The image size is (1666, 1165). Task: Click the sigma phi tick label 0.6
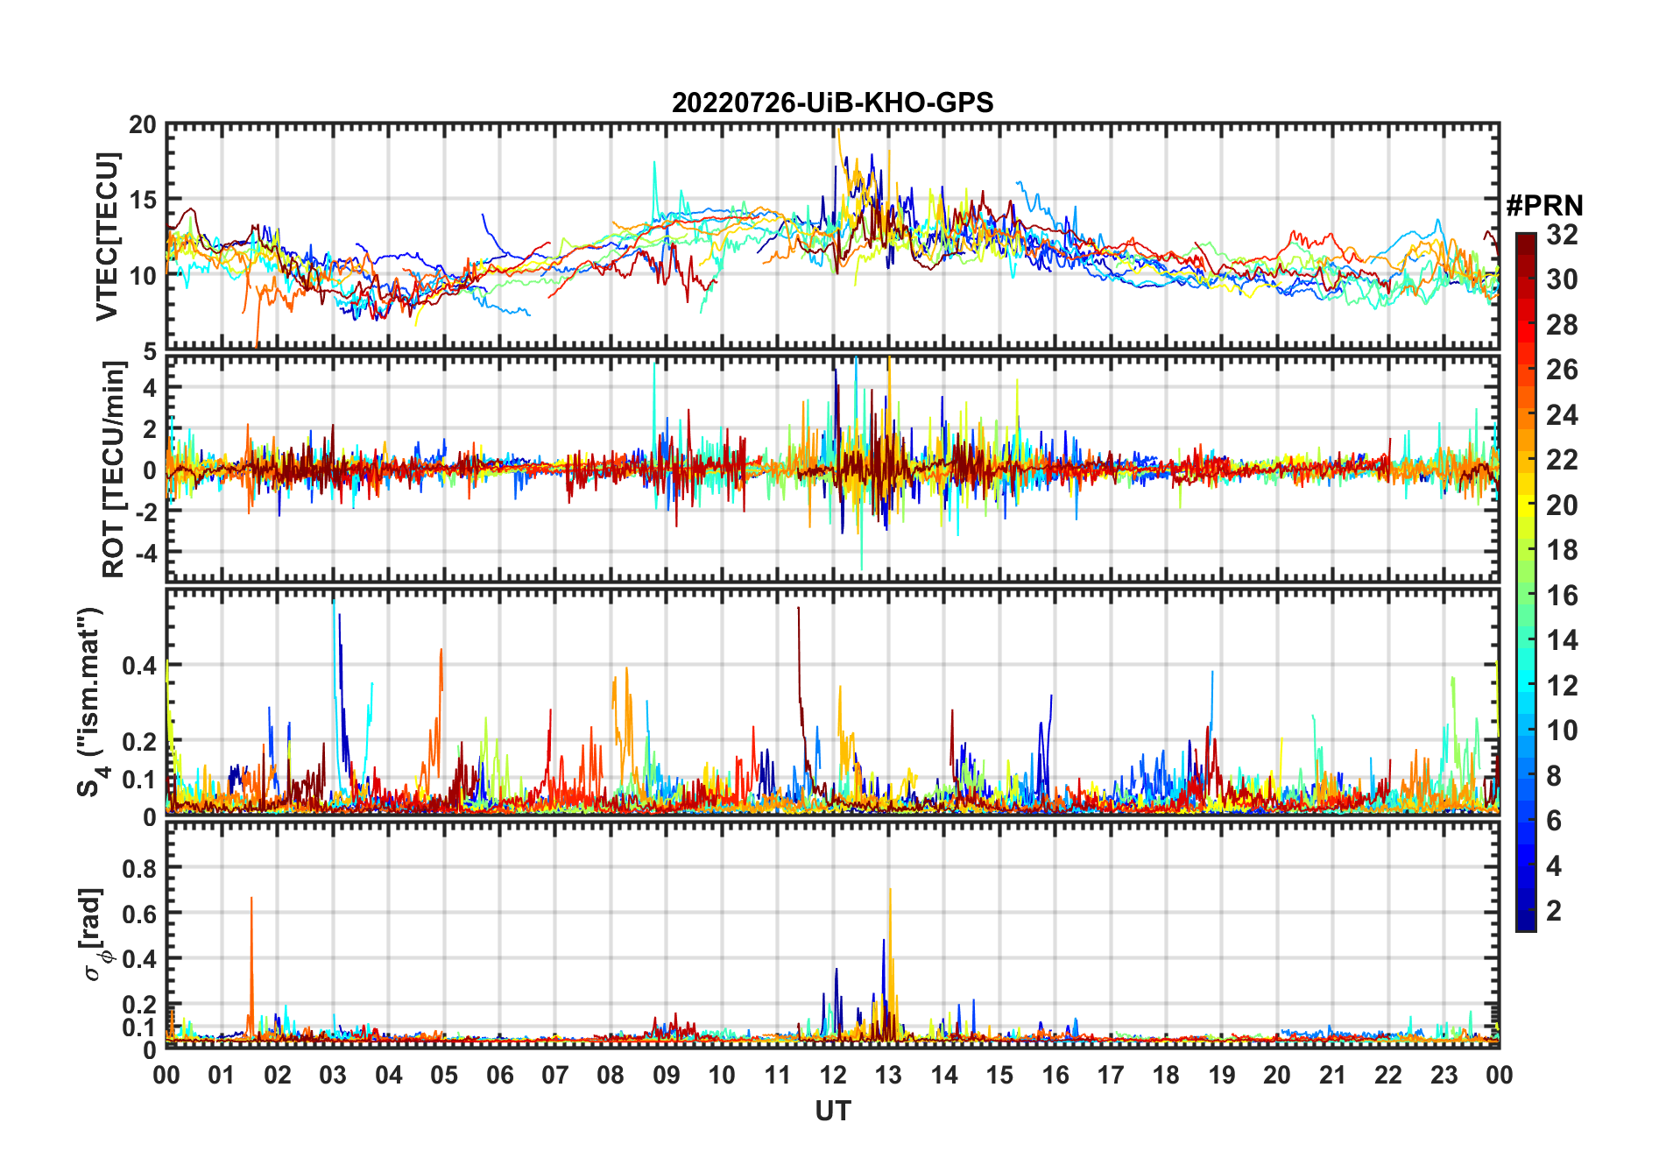139,914
